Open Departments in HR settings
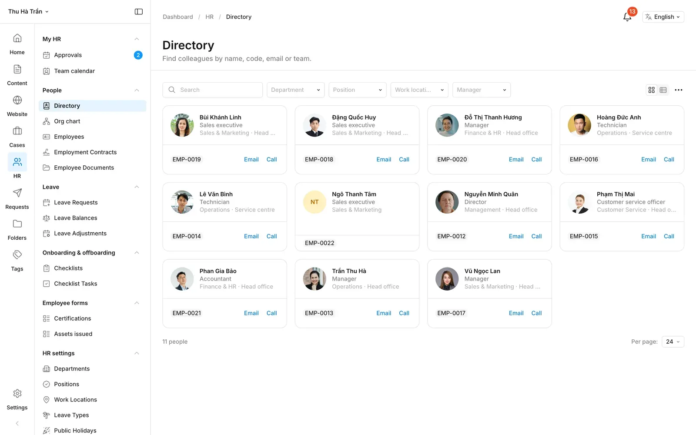The image size is (696, 435). click(x=92, y=369)
